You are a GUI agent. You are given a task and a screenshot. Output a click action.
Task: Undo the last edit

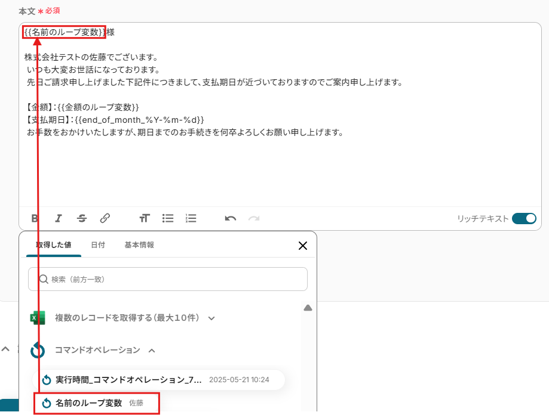coord(231,219)
